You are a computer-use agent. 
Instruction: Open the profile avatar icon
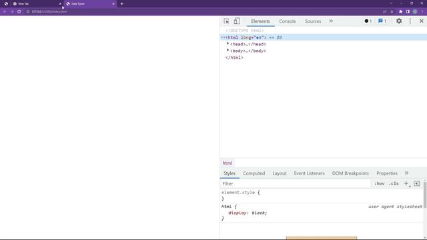pyautogui.click(x=415, y=11)
